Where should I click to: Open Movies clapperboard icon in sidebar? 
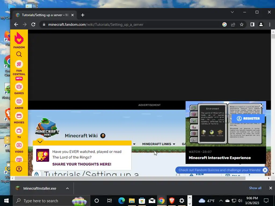coord(19,116)
